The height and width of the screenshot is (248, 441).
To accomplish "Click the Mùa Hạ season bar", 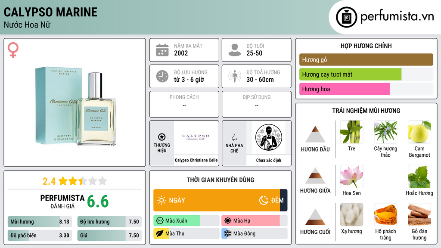I will 254,221.
